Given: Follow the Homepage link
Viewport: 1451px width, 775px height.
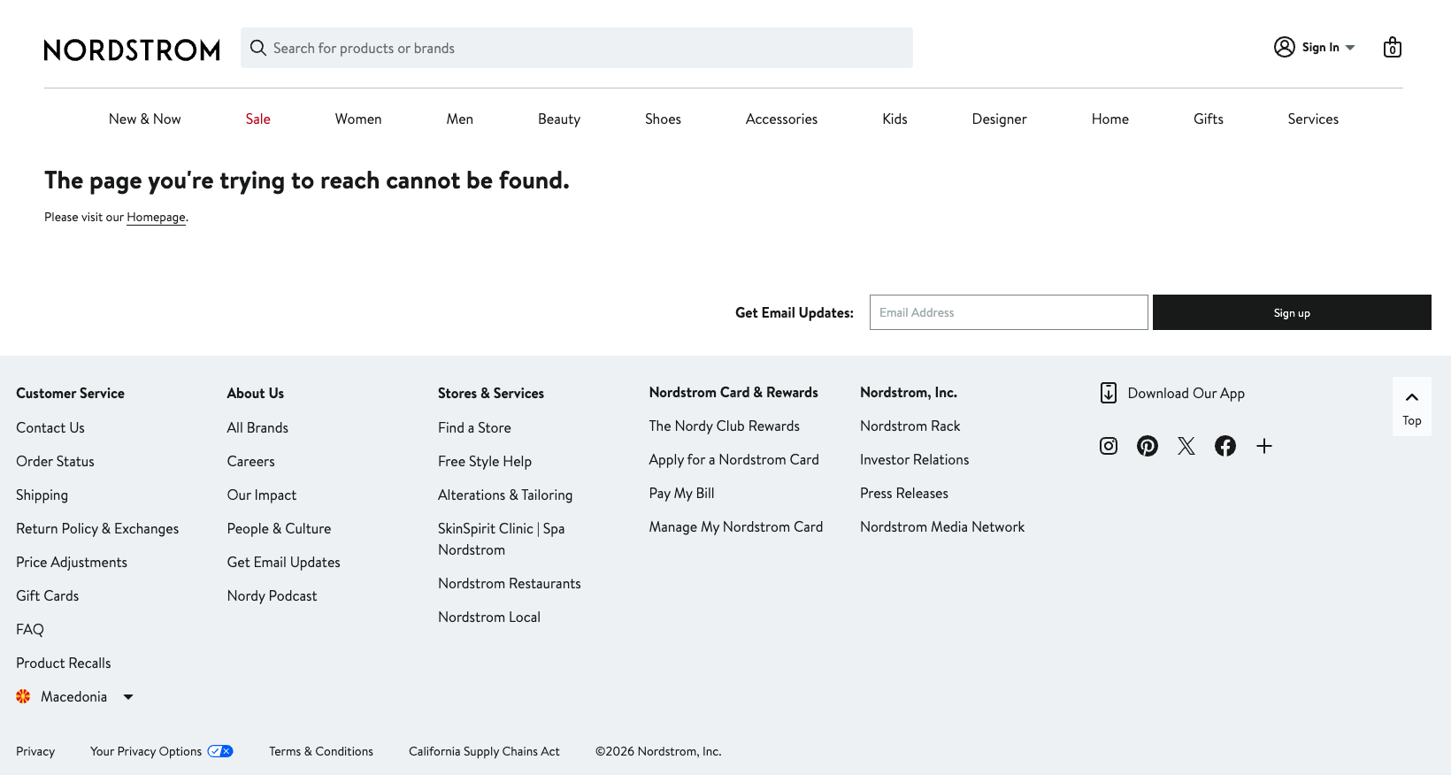Looking at the screenshot, I should (156, 217).
